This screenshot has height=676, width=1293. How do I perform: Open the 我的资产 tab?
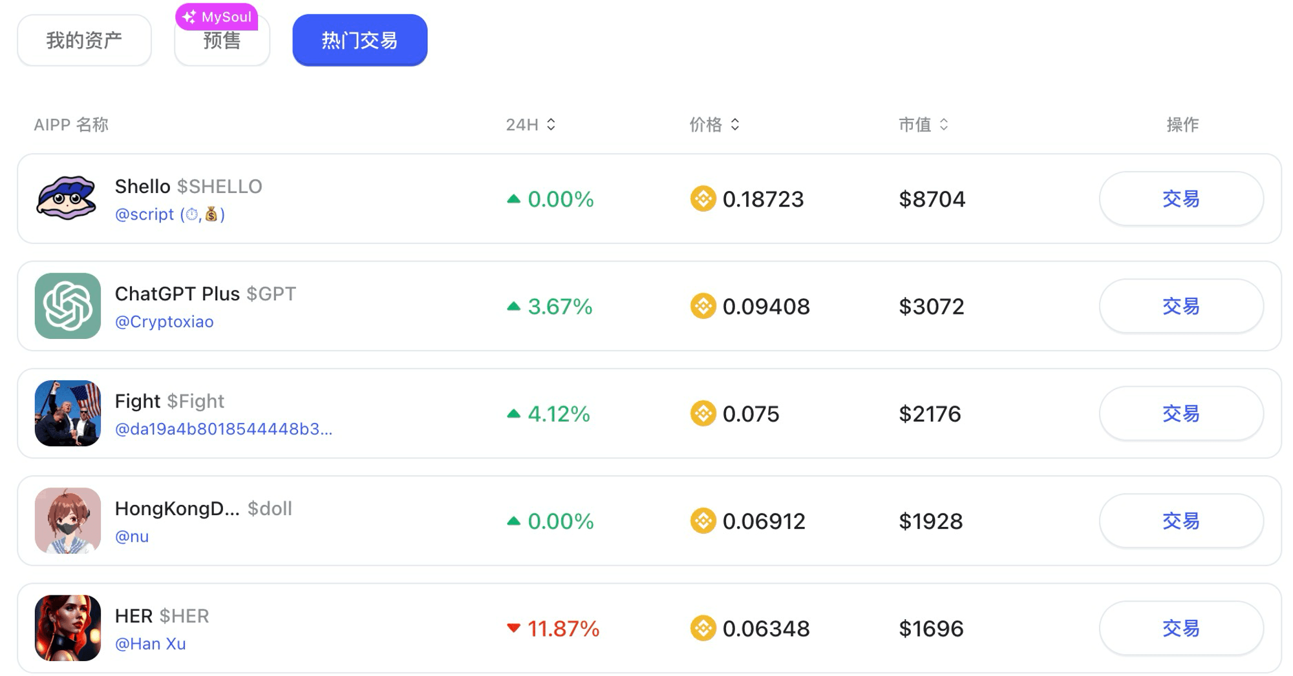[x=85, y=41]
